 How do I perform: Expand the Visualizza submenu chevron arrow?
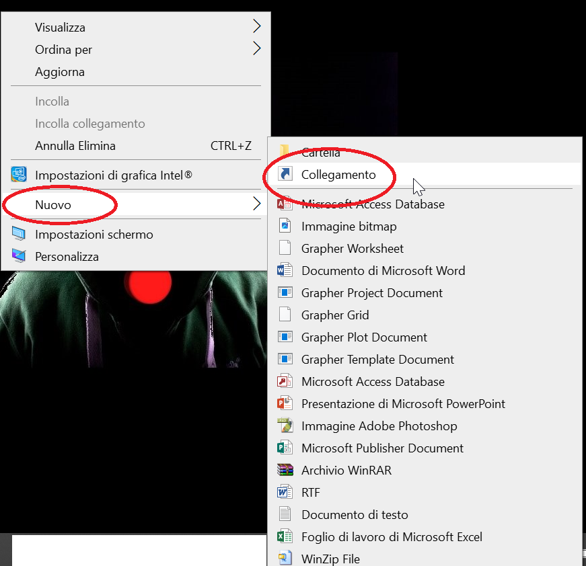click(256, 26)
